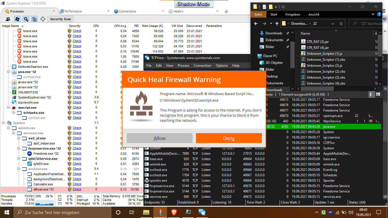Refresh the File Explorer folder view

click(x=341, y=24)
